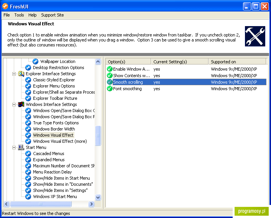Open the Tools menu

[x=19, y=15]
